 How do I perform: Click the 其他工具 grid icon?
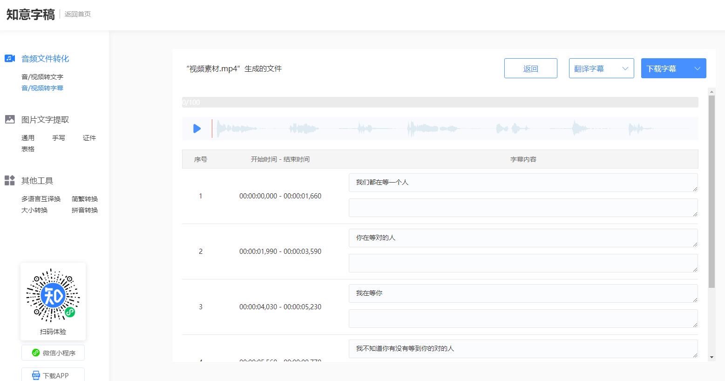click(10, 180)
